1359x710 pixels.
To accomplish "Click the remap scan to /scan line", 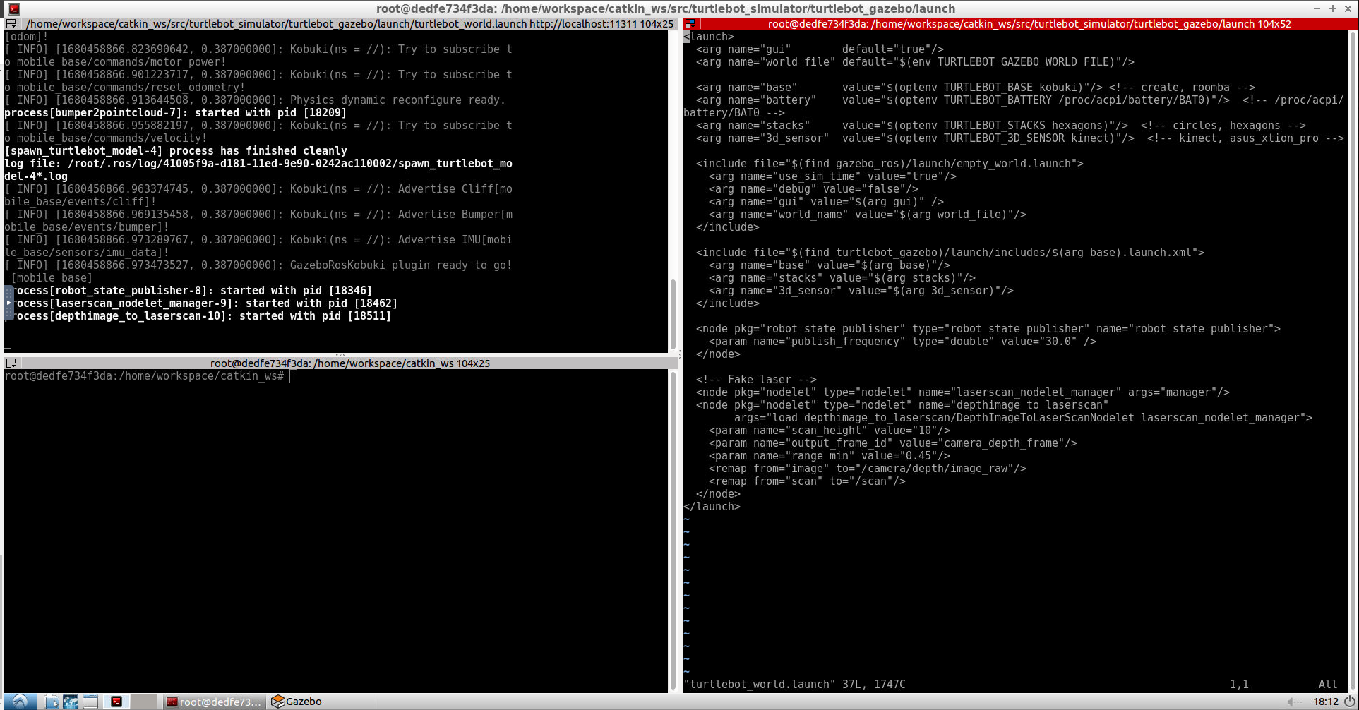I will point(807,481).
